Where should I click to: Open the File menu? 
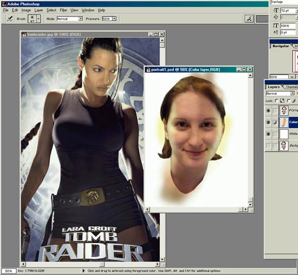tap(6, 10)
